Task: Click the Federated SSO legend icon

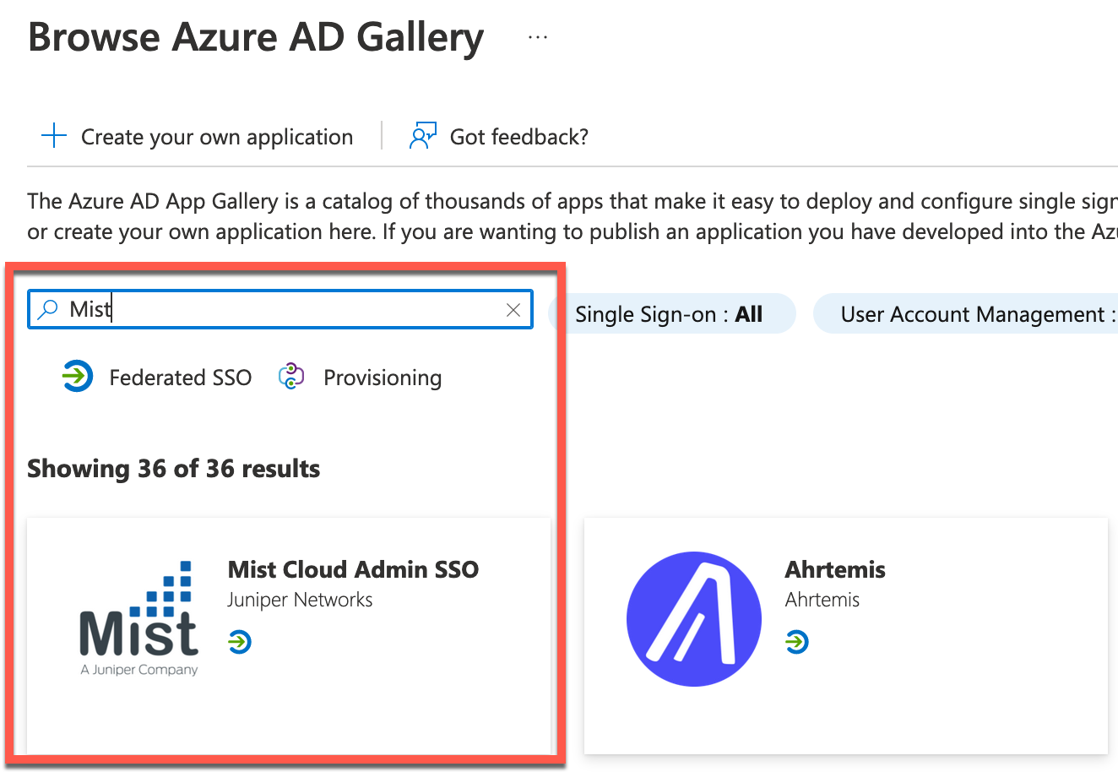Action: coord(78,377)
